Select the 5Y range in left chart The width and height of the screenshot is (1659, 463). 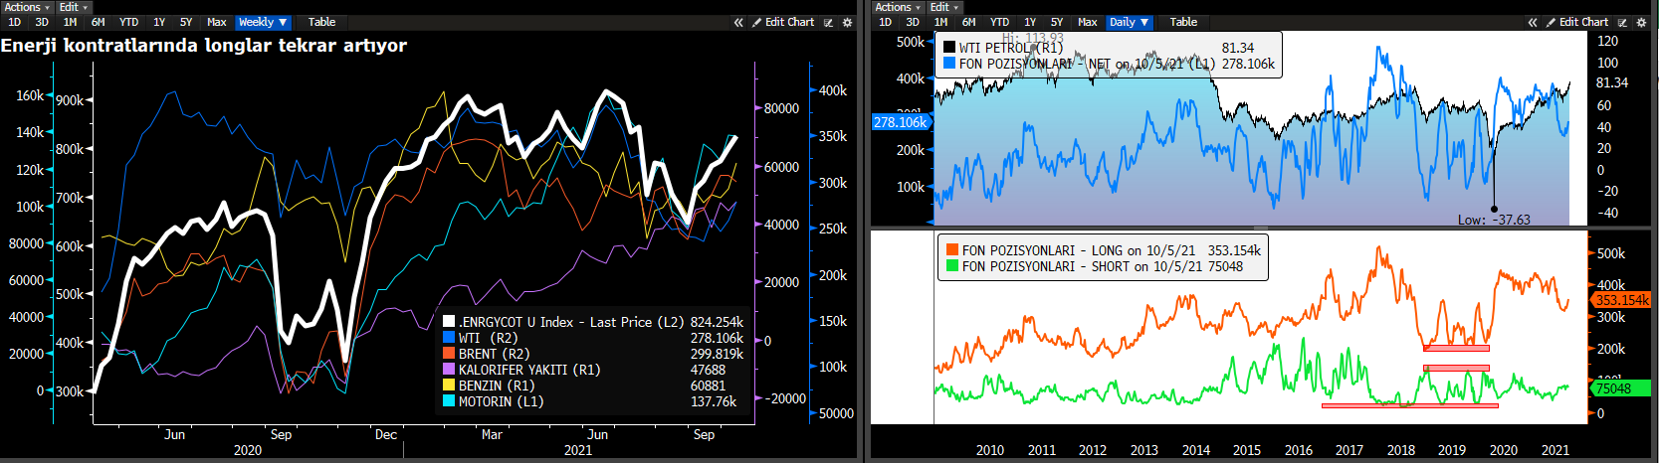186,22
